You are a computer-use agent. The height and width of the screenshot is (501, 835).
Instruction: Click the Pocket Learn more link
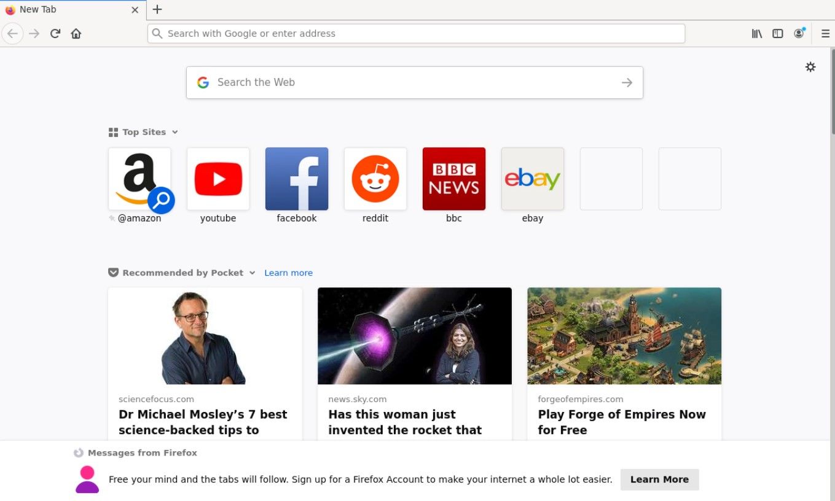288,273
